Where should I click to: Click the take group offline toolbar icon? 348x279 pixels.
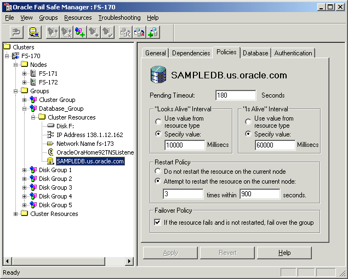66,32
